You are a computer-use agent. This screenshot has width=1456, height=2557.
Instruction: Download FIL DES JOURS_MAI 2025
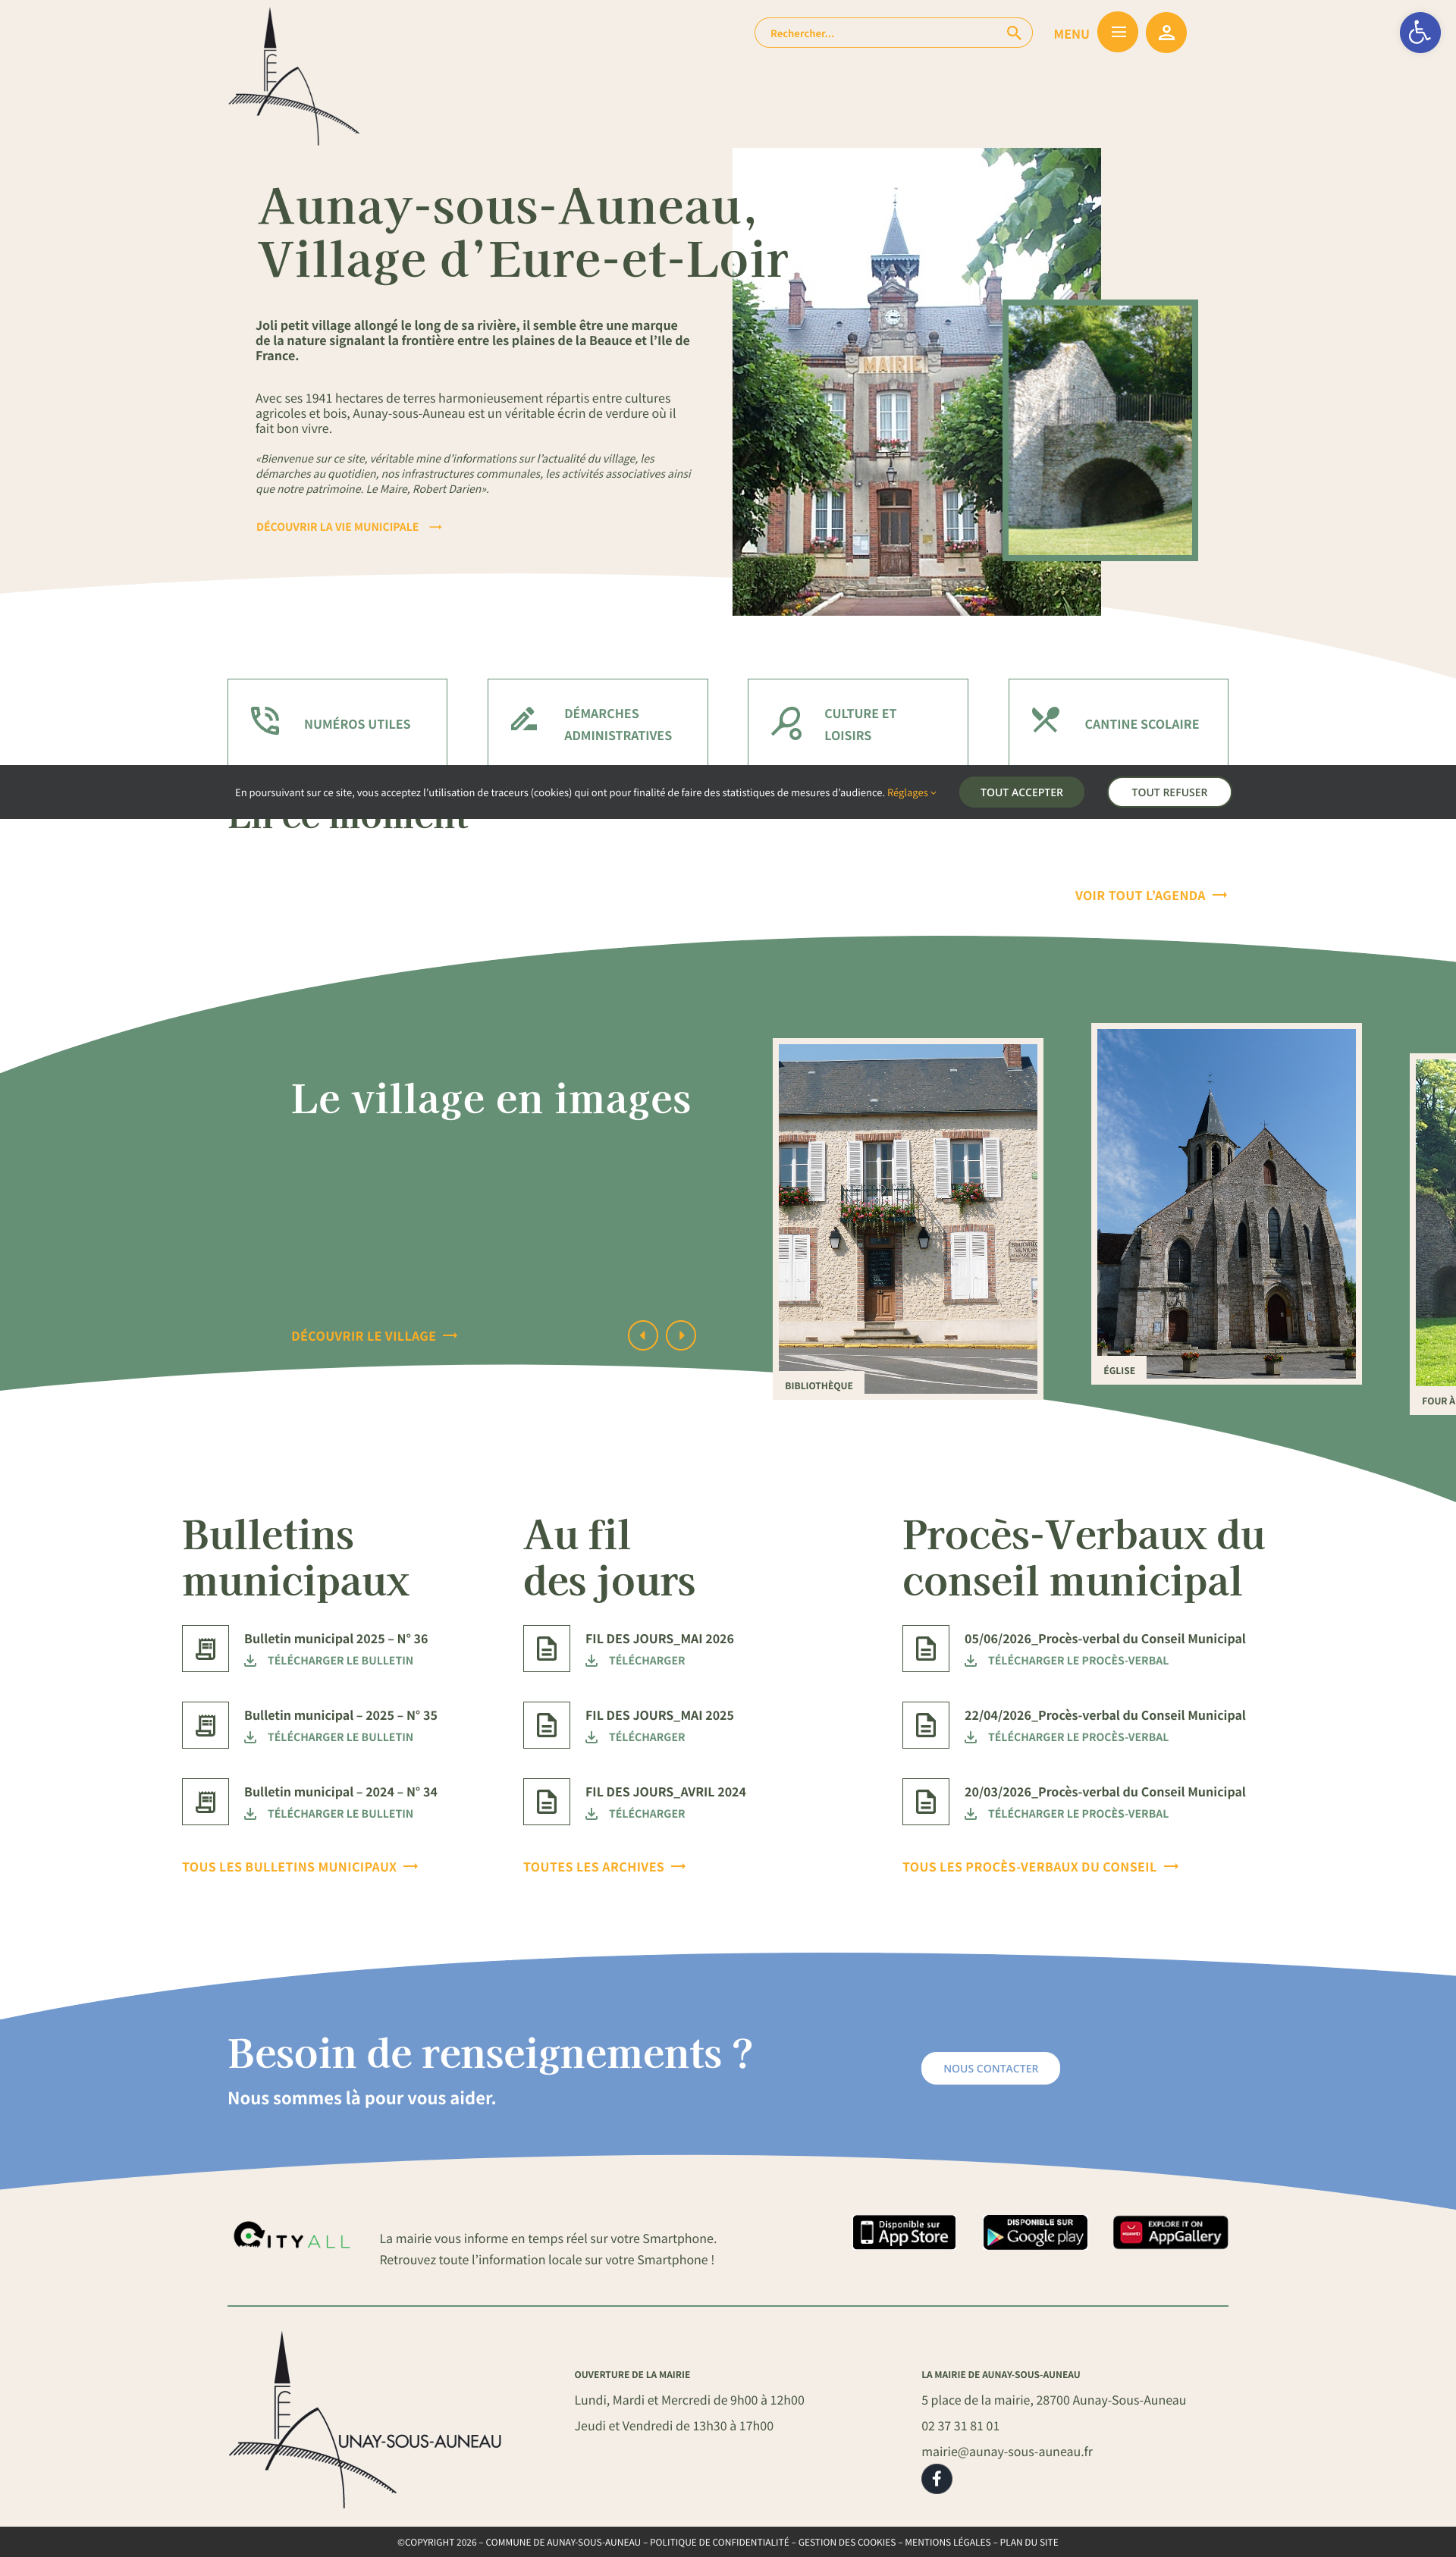pyautogui.click(x=635, y=1737)
